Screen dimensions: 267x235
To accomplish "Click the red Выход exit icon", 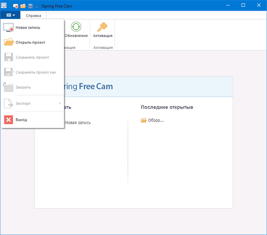I will [x=8, y=120].
